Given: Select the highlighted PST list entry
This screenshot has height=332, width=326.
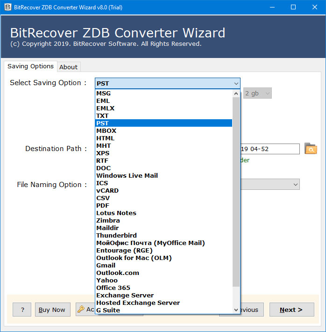Looking at the screenshot, I should tap(164, 123).
